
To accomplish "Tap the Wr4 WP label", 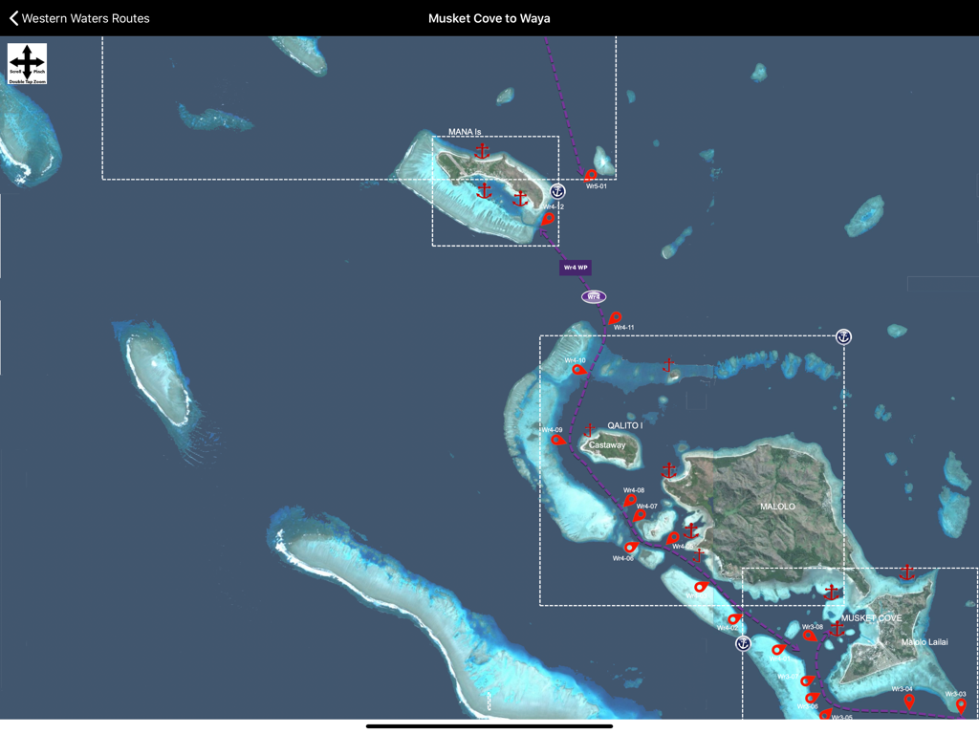I will point(575,268).
